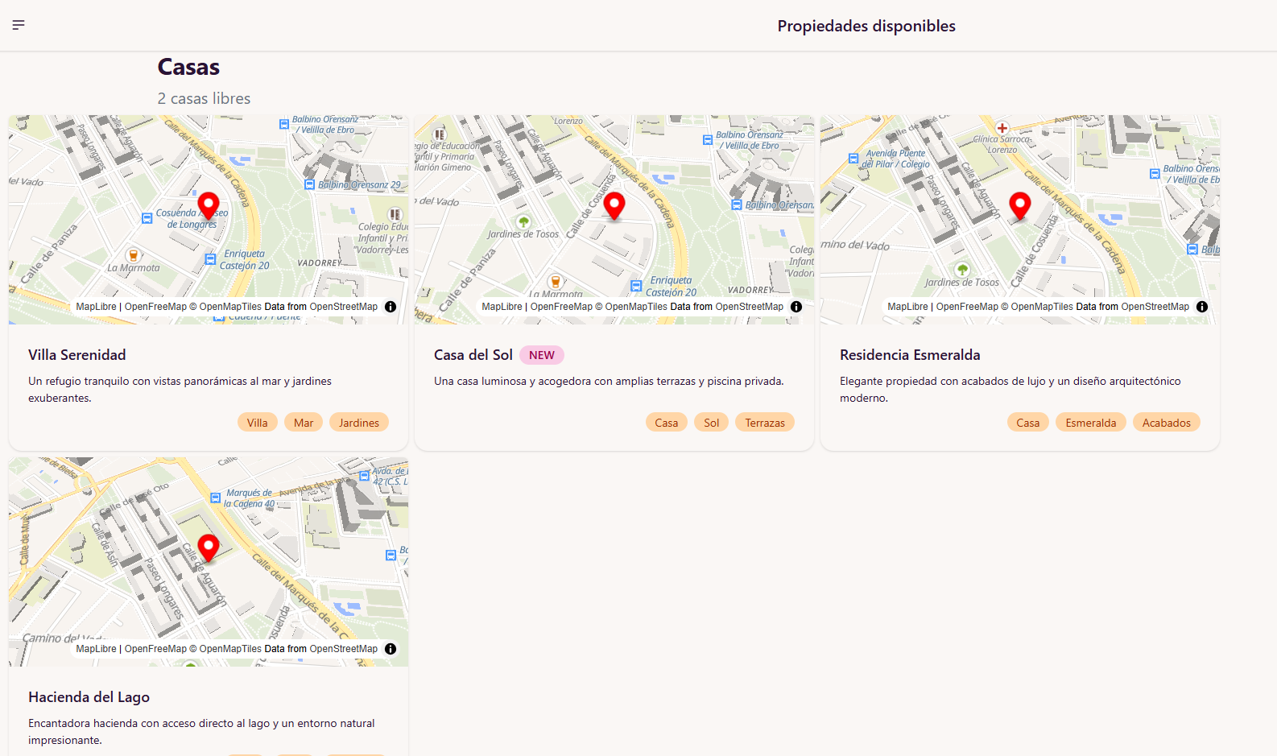This screenshot has width=1277, height=756.
Task: Click the Acabados tag
Action: 1166,423
